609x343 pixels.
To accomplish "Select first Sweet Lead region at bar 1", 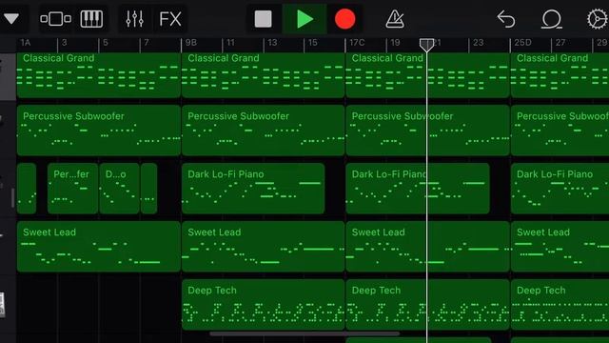I will pos(99,247).
